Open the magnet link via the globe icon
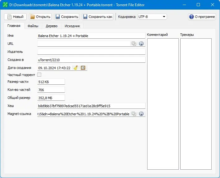The width and height of the screenshot is (220, 178). pos(141,114)
